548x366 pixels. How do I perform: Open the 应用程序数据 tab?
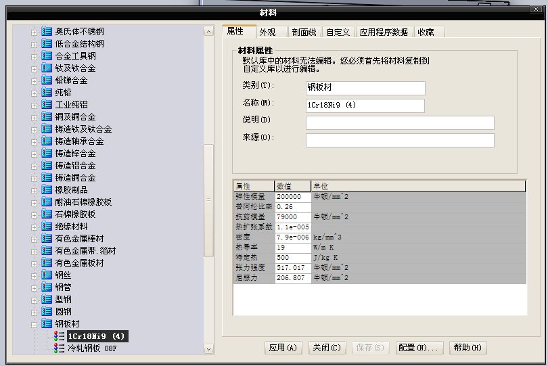click(384, 32)
